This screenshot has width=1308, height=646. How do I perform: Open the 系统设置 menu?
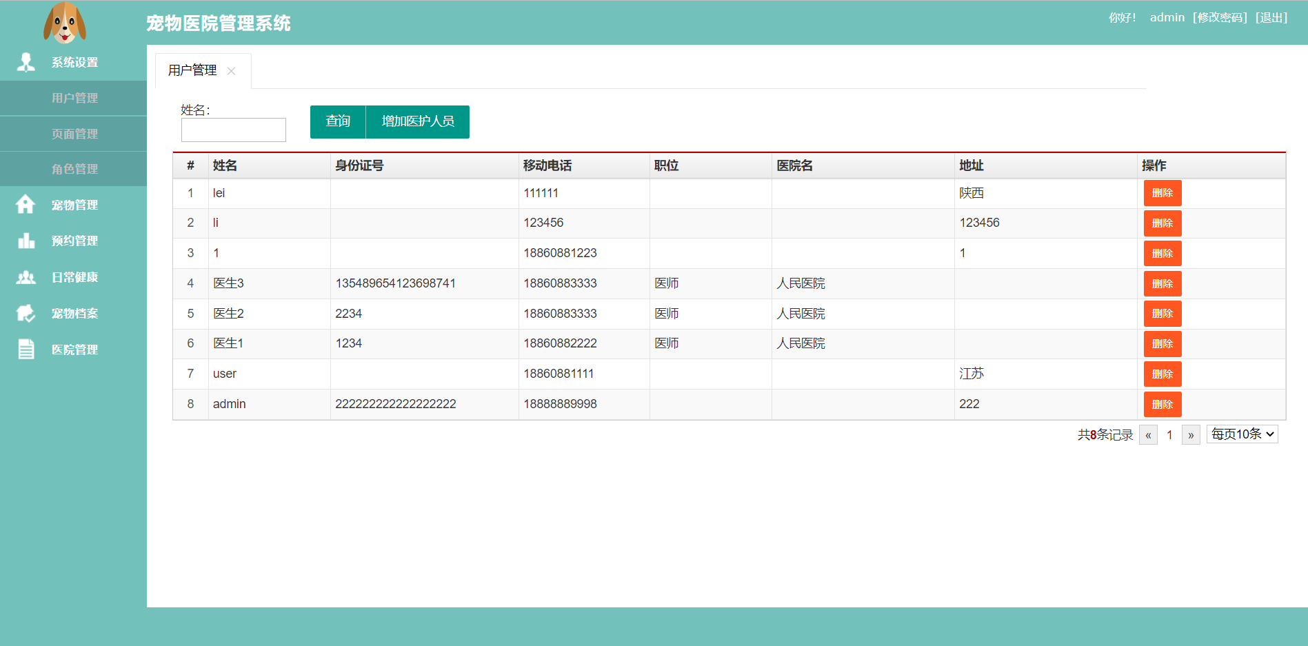(73, 63)
